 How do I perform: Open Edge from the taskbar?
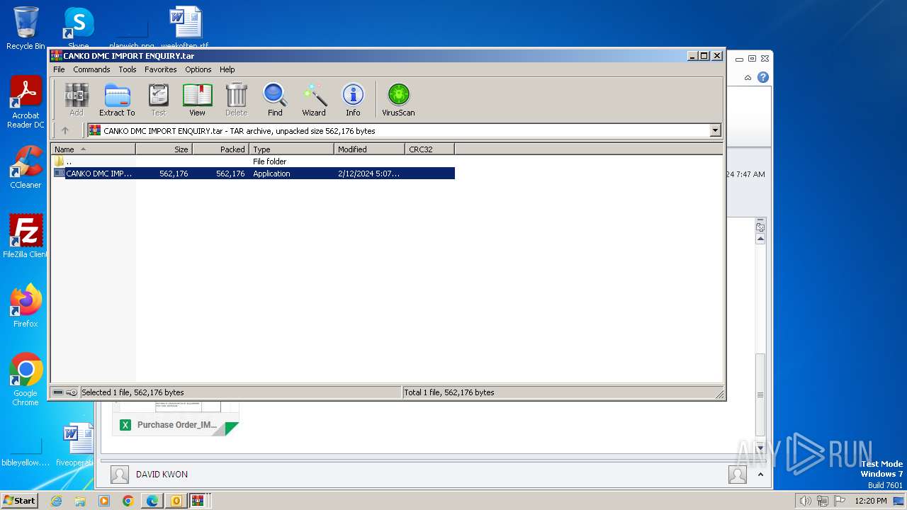point(152,501)
